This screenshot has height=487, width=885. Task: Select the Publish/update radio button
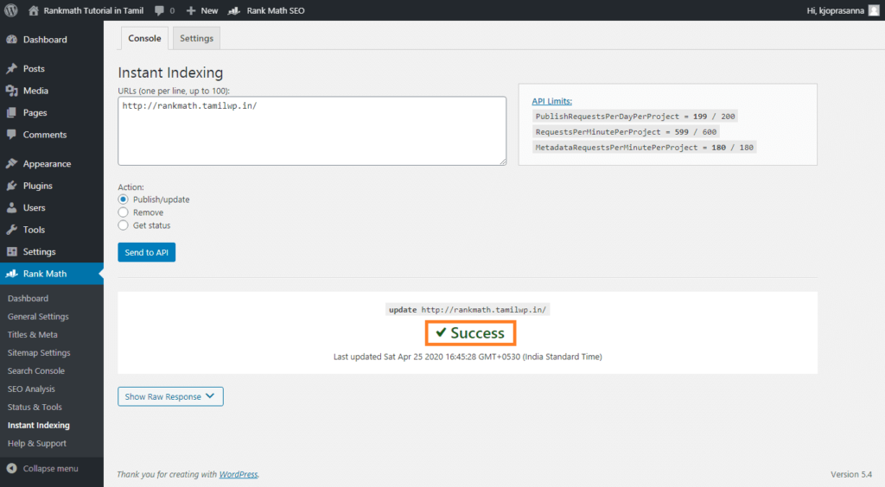[x=123, y=199]
